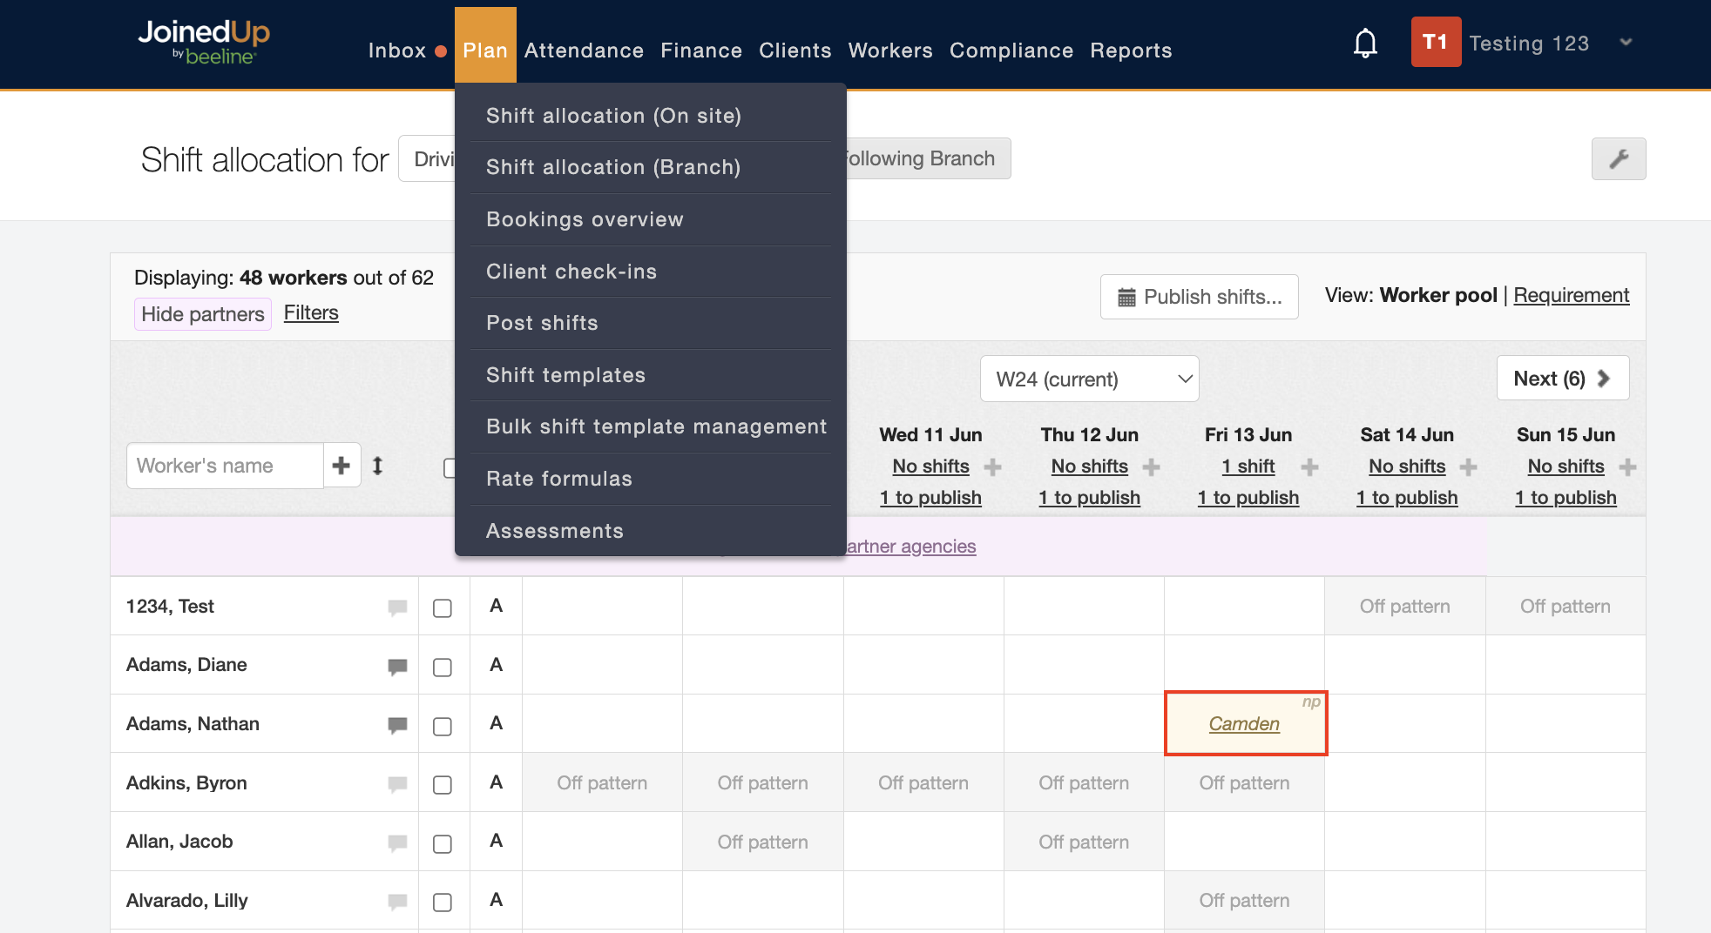Click the sort arrows icon next to worker search
Screen dimensions: 1711x933
(x=377, y=466)
